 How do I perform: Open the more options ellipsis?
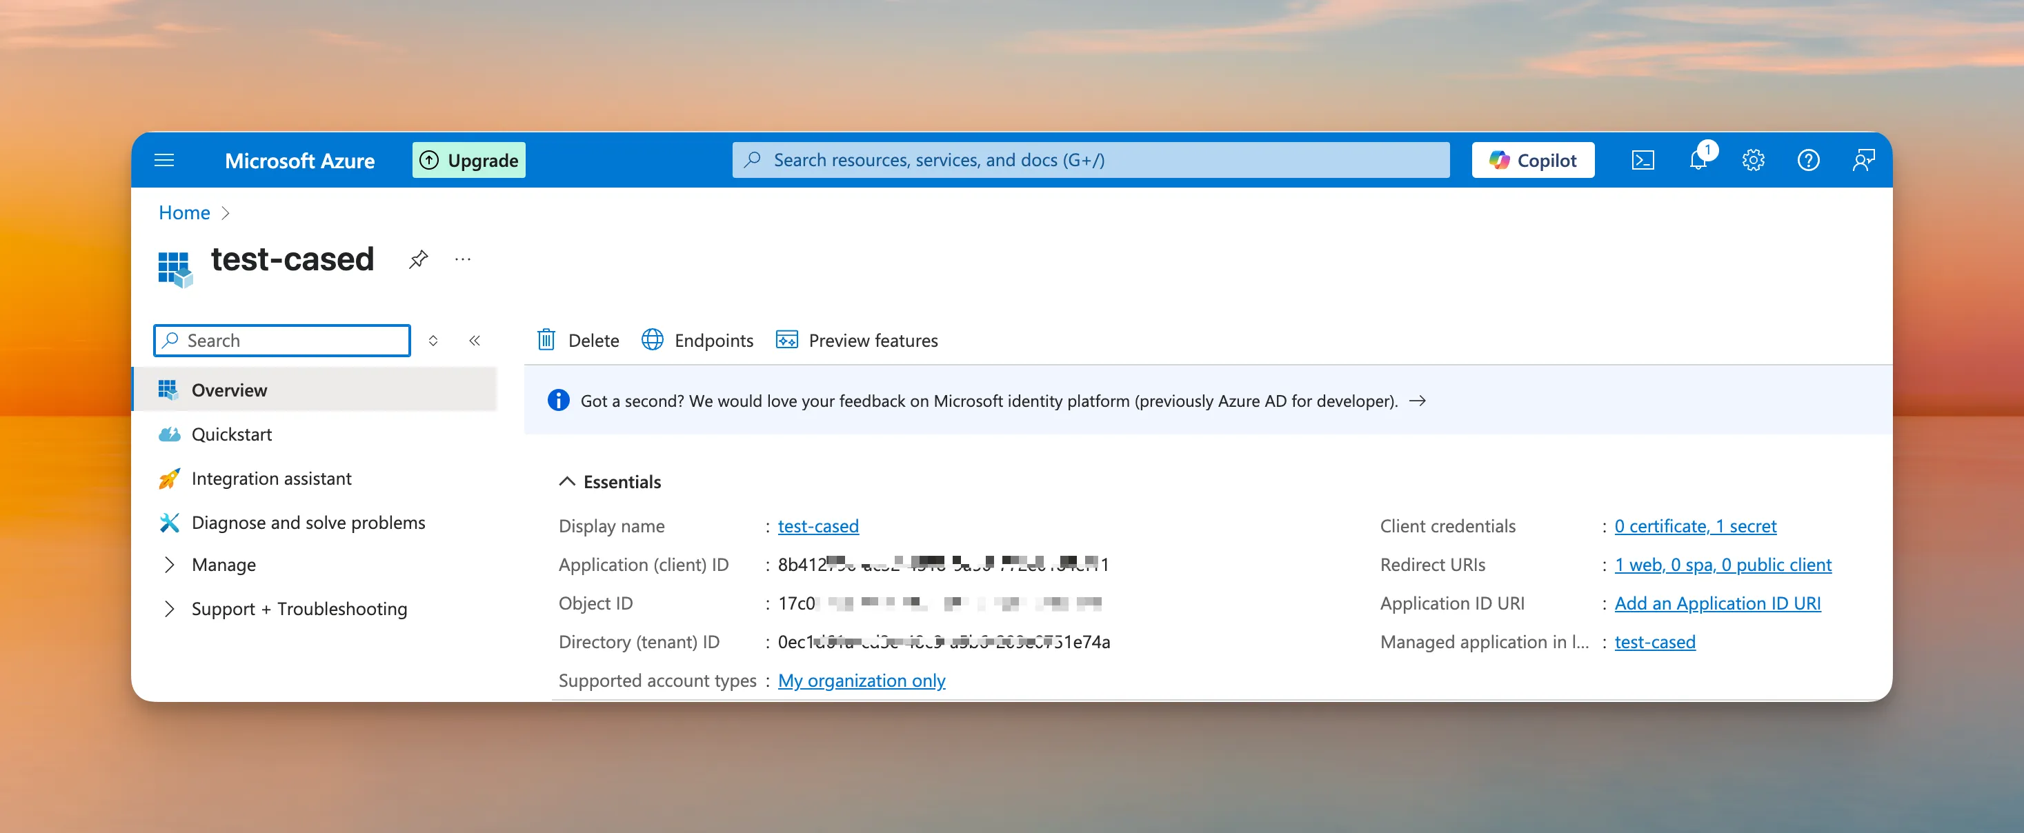pos(463,259)
